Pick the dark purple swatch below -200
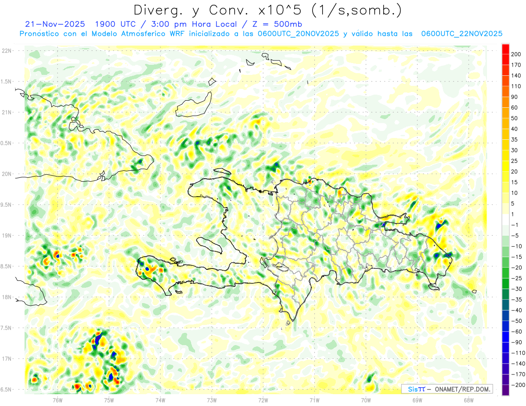The width and height of the screenshot is (526, 406). 506,390
